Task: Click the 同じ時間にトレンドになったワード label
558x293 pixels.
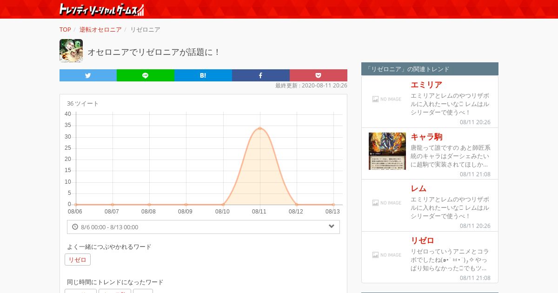Action: click(115, 282)
